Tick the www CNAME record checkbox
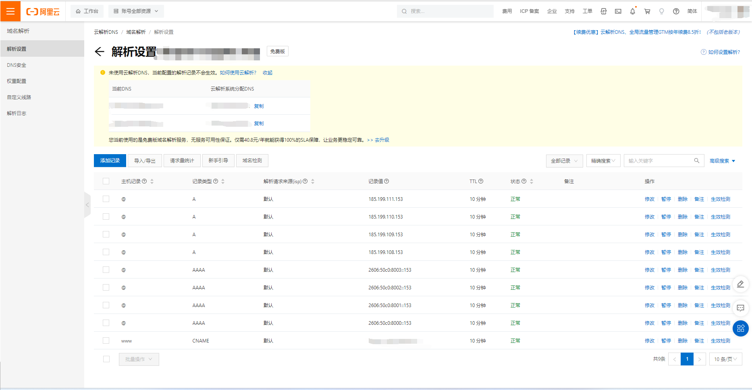752x390 pixels. (x=106, y=340)
